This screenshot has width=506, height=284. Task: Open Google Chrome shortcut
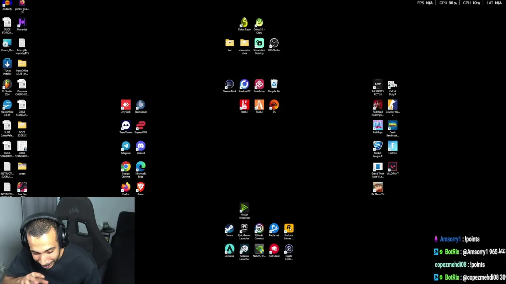pyautogui.click(x=126, y=170)
